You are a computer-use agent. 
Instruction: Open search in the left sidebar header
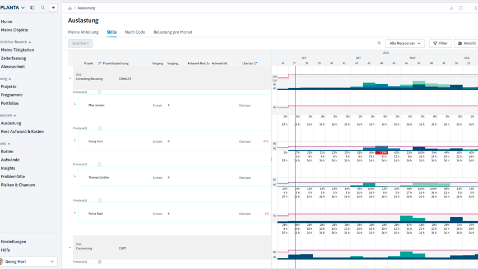tap(43, 8)
